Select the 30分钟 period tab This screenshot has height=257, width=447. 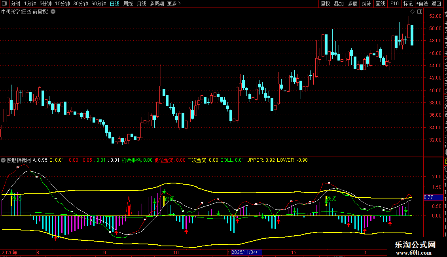click(x=81, y=4)
